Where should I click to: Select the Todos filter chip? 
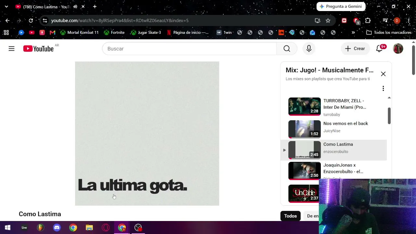point(291,216)
